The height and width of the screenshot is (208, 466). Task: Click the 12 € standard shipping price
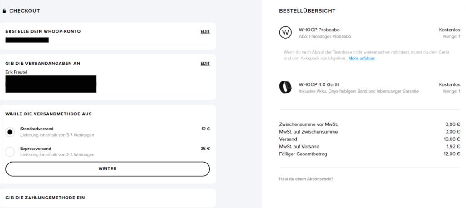click(205, 129)
